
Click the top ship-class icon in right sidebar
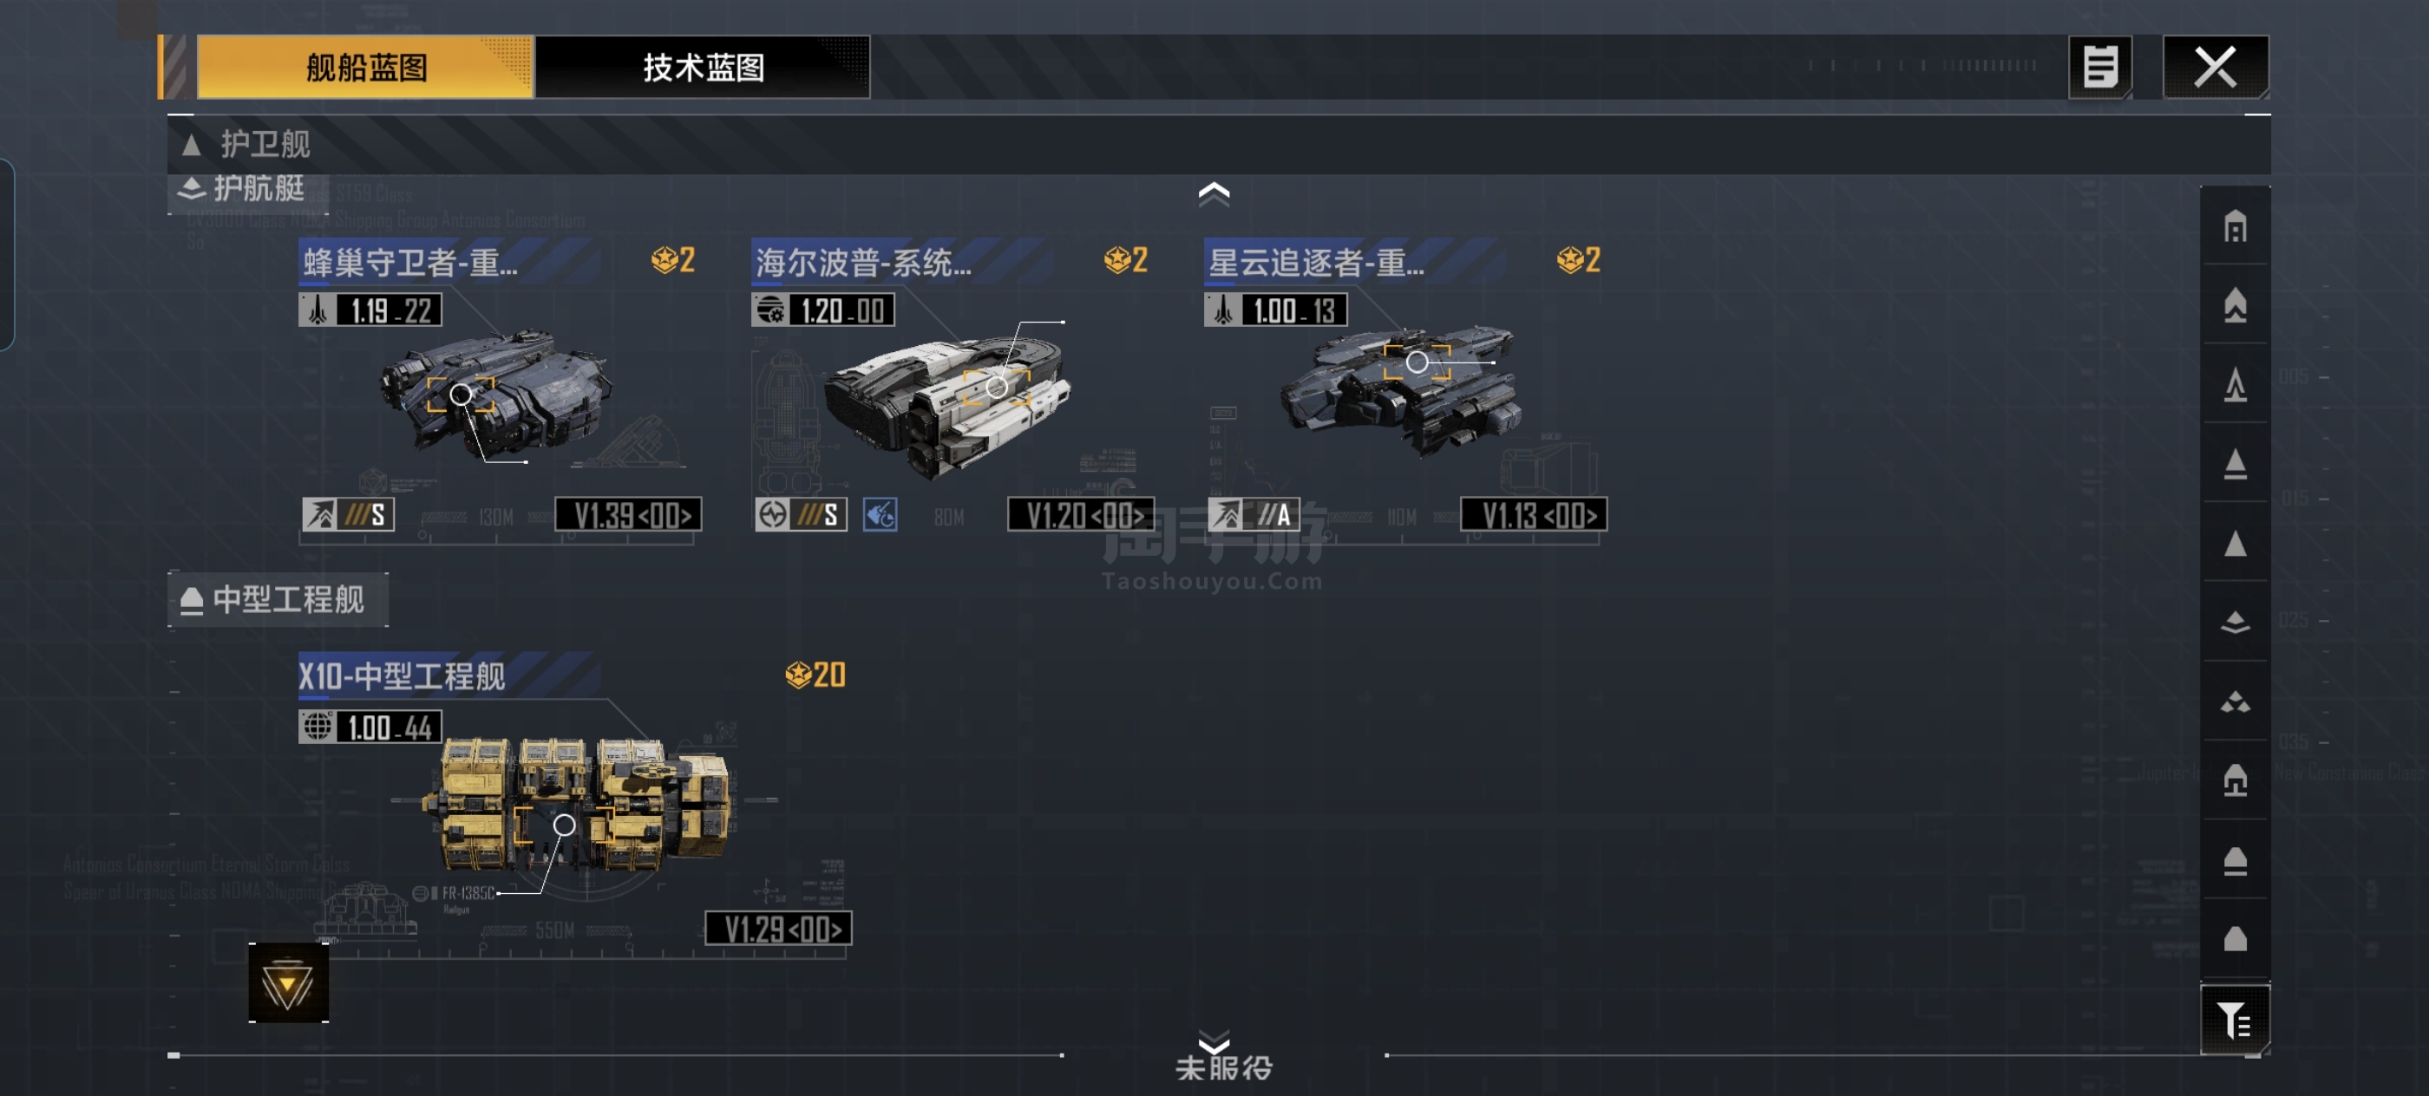point(2235,227)
